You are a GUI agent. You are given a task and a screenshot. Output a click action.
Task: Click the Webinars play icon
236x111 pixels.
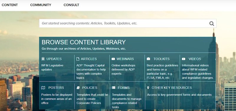pyautogui.click(x=113, y=59)
